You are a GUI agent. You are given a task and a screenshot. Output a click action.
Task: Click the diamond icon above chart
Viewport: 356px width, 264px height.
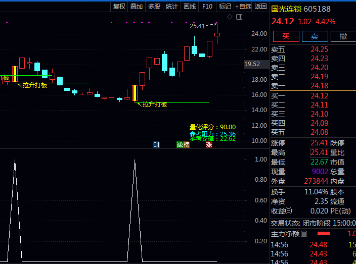coord(230,17)
